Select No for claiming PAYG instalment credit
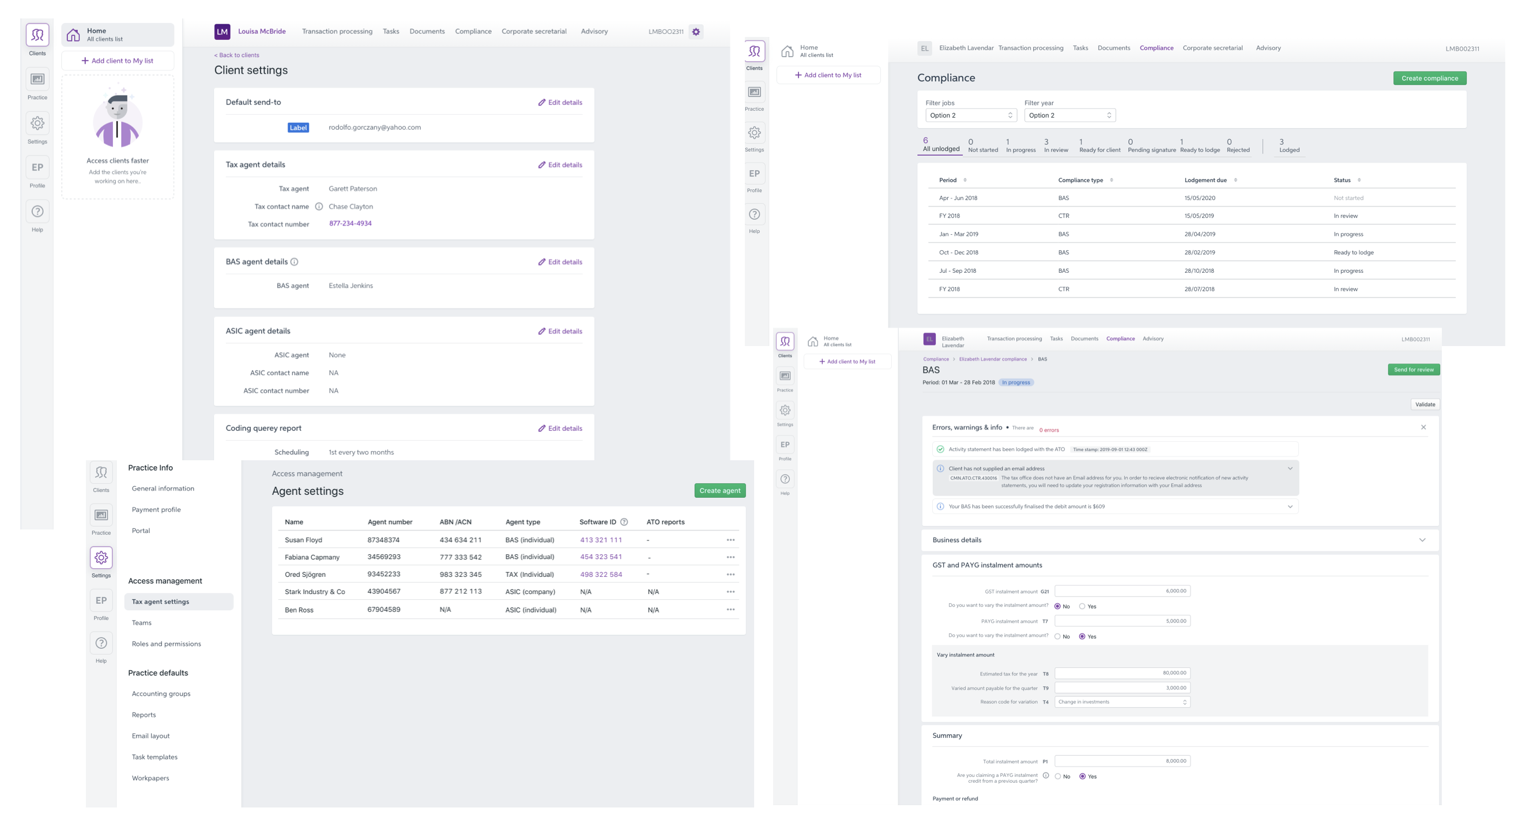Image resolution: width=1522 pixels, height=834 pixels. (x=1057, y=777)
